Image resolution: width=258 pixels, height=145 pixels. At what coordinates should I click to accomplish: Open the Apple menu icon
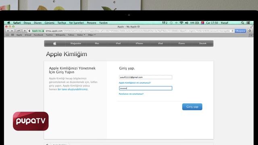[9, 23]
